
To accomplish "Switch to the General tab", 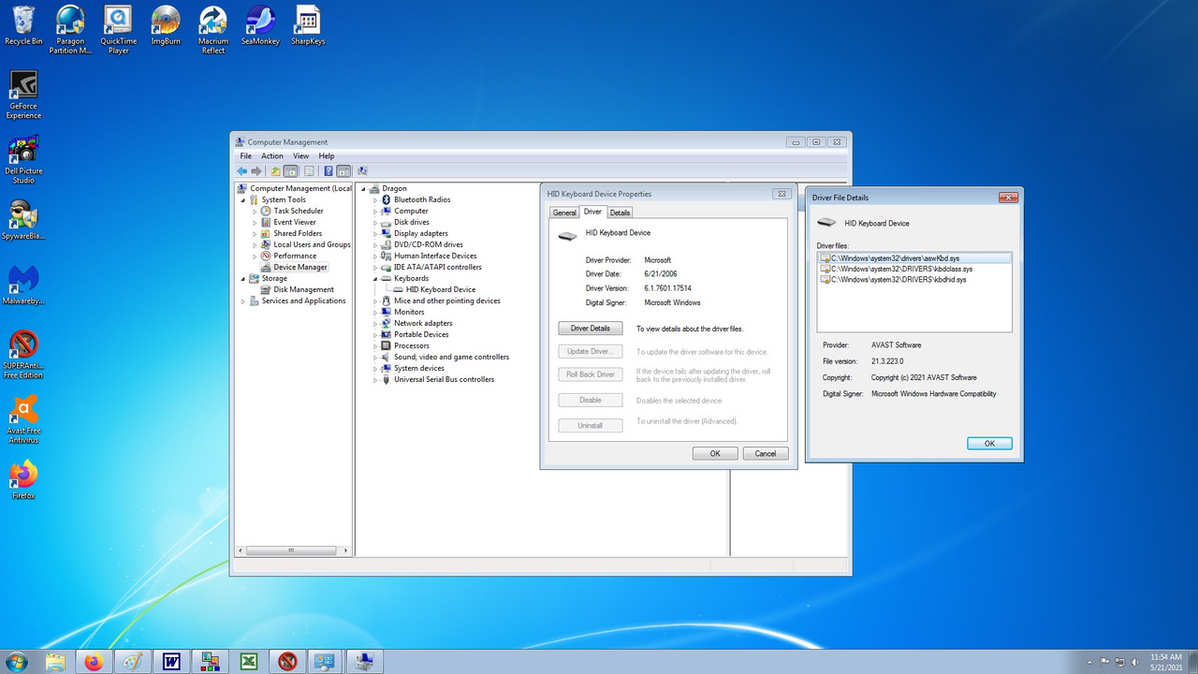I will pyautogui.click(x=564, y=212).
